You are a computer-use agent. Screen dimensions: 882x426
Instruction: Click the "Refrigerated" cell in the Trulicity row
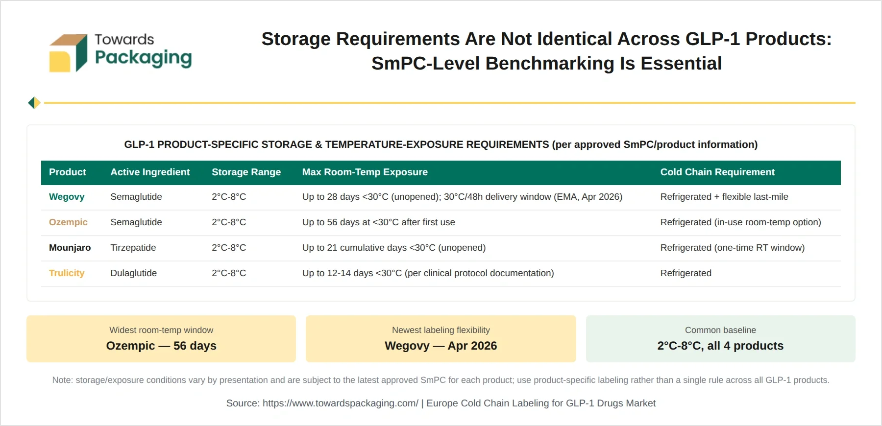(686, 273)
